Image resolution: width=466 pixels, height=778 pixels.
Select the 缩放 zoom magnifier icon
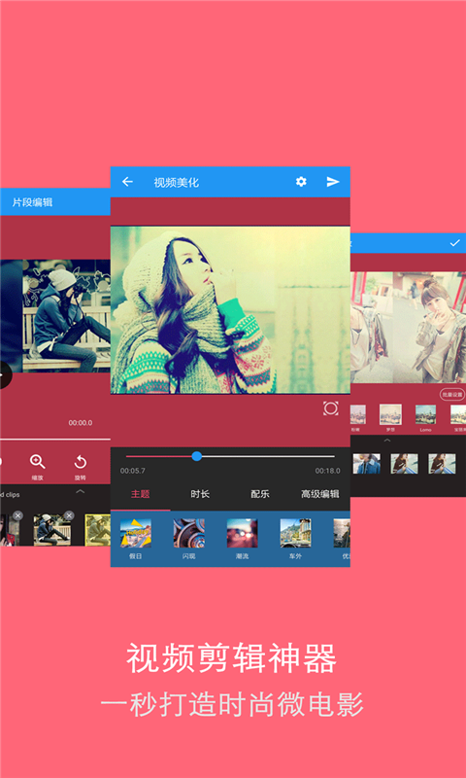[38, 462]
